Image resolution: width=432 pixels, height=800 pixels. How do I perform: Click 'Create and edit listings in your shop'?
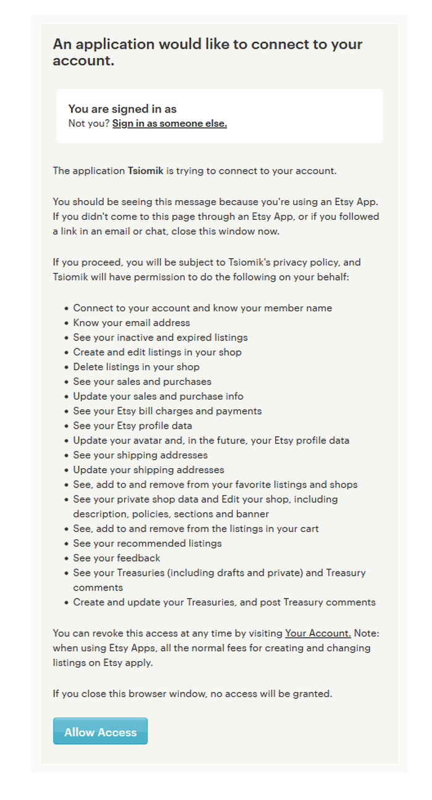coord(157,352)
